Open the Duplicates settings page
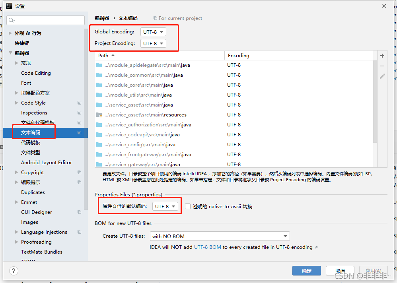Viewport: 397px width, 283px height. [33, 192]
